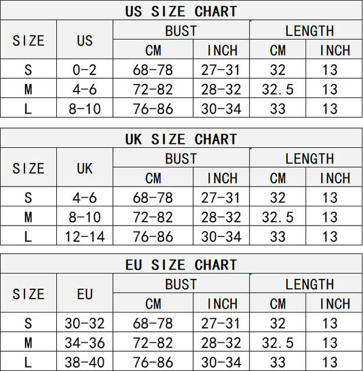
Task: Select the UK column header cell
Action: 85,168
